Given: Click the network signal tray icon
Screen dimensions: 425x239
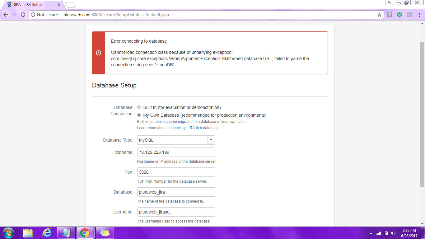Looking at the screenshot, I should (379, 233).
